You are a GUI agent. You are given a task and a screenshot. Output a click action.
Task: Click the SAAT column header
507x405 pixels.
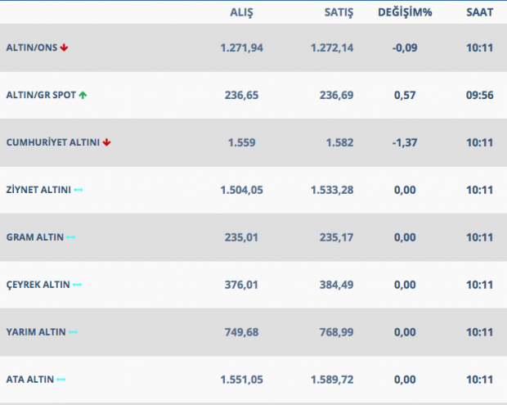pyautogui.click(x=479, y=12)
